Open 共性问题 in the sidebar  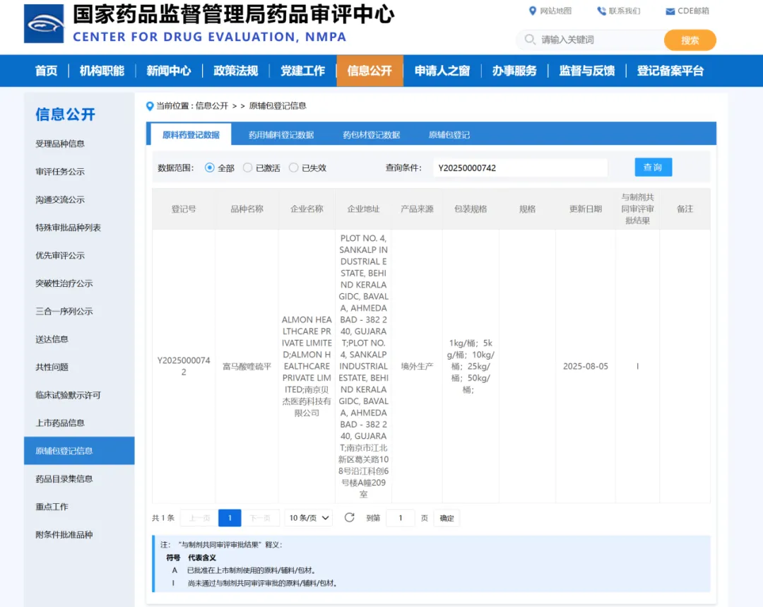click(x=52, y=367)
